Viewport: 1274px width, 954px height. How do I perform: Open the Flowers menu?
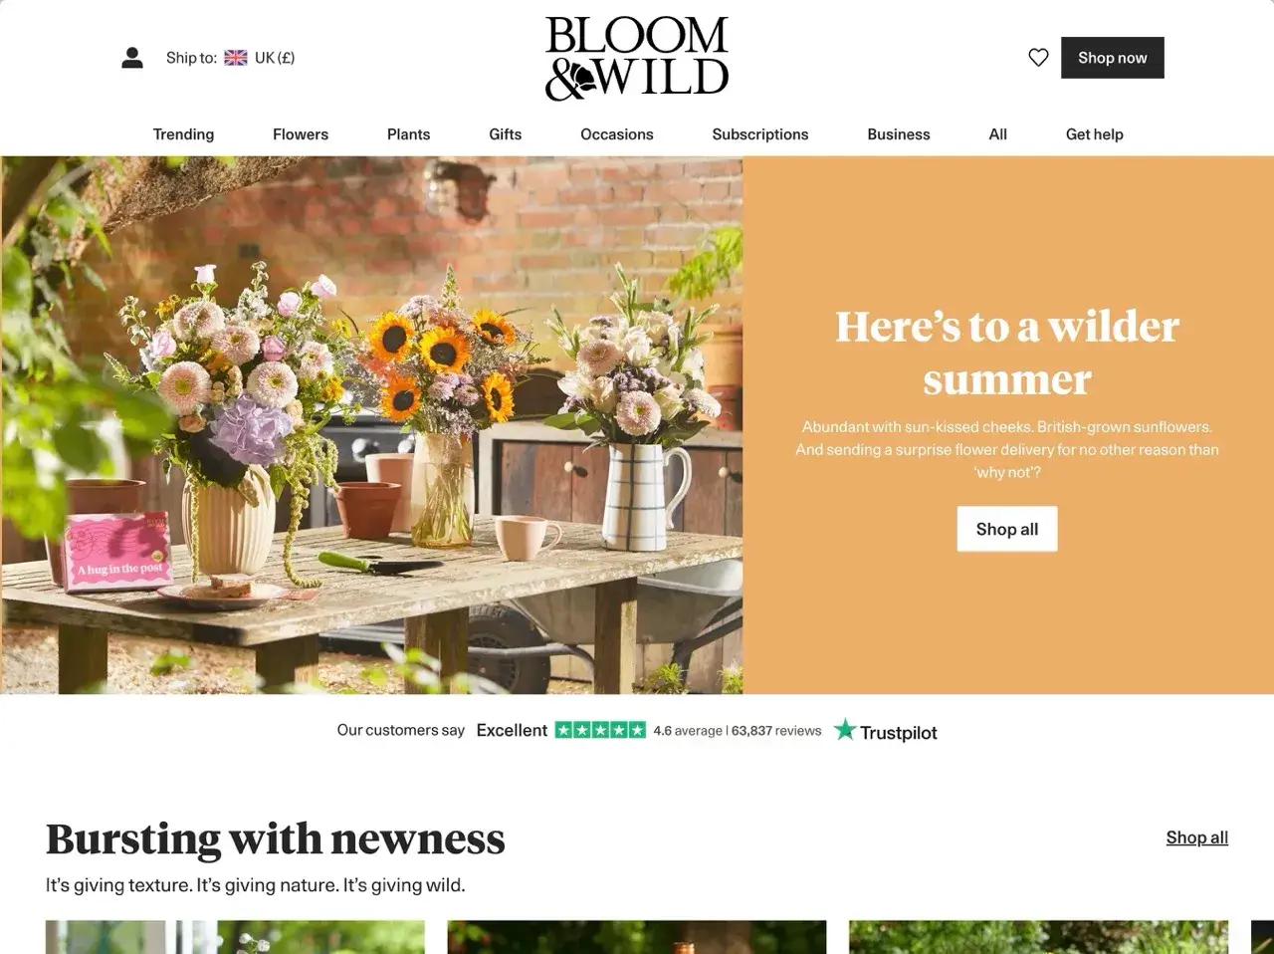301,134
